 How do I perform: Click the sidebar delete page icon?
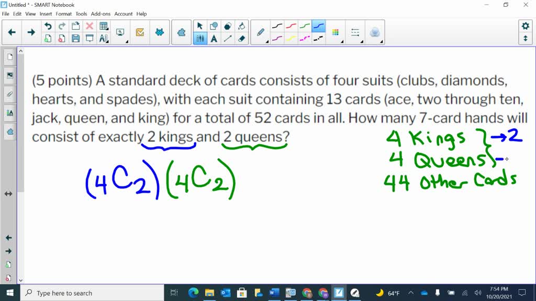coord(8,278)
